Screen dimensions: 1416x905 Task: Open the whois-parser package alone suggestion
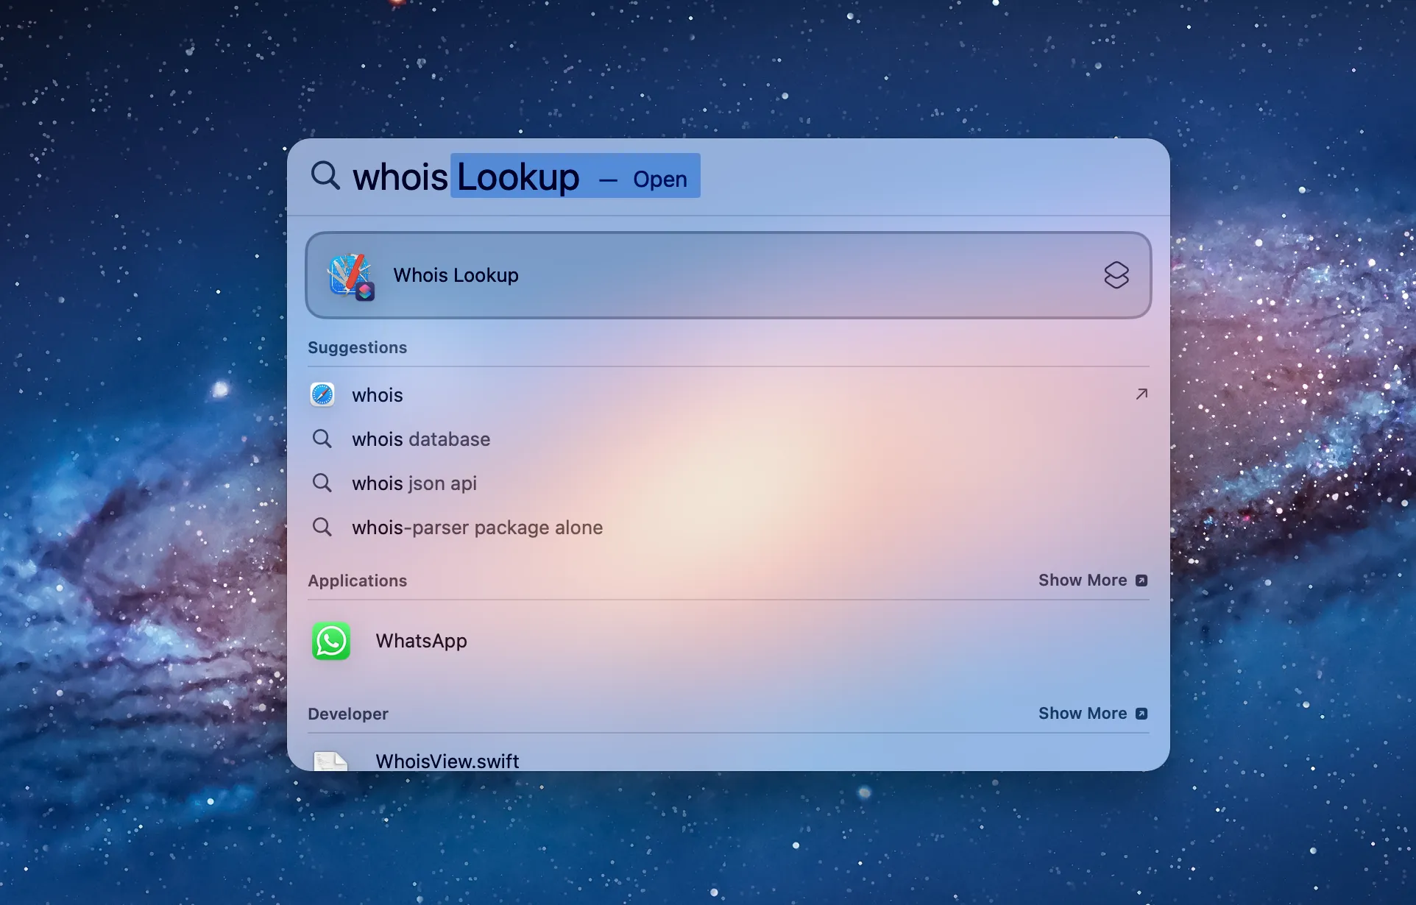[477, 527]
